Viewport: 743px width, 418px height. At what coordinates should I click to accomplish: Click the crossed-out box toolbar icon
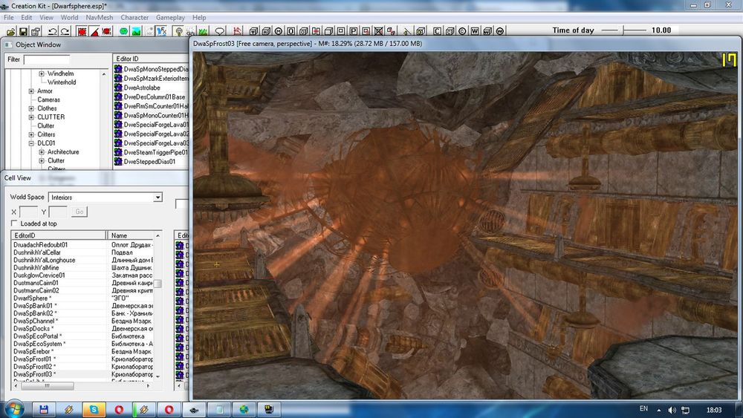(378, 31)
